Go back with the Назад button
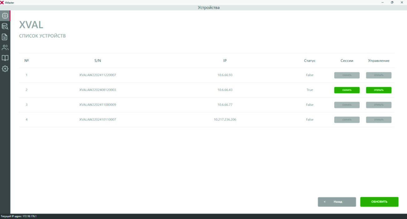This screenshot has height=219, width=407. [x=337, y=202]
